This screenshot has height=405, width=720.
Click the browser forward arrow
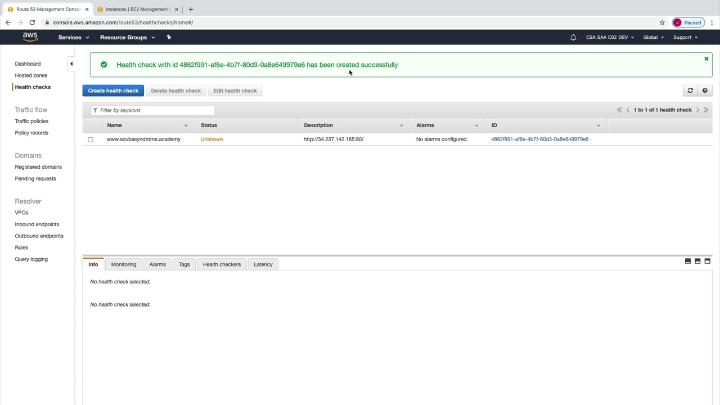point(20,22)
